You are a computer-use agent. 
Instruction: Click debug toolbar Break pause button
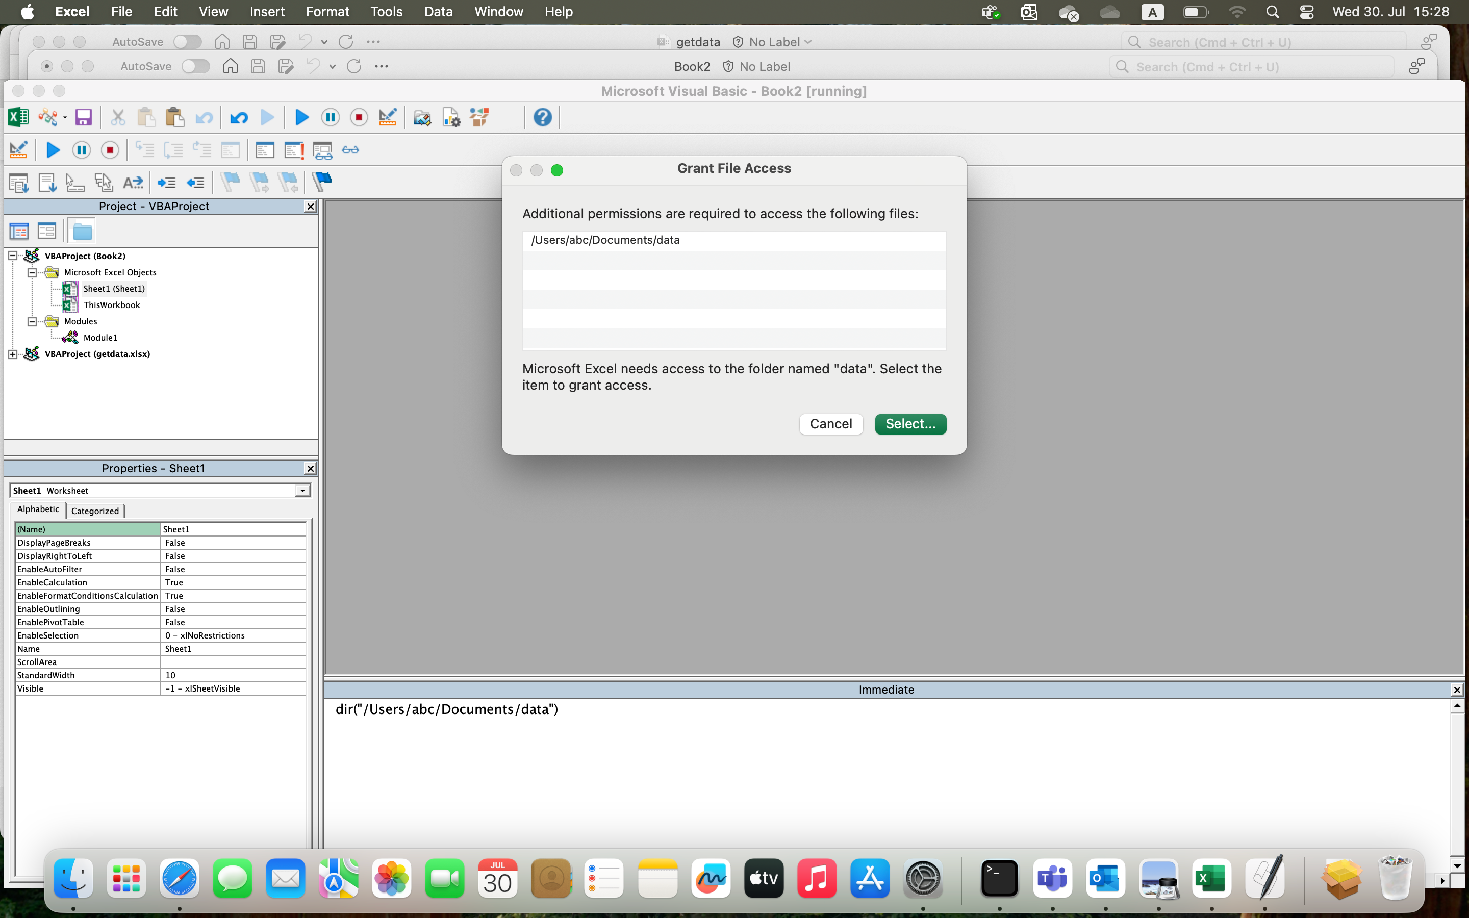point(81,150)
